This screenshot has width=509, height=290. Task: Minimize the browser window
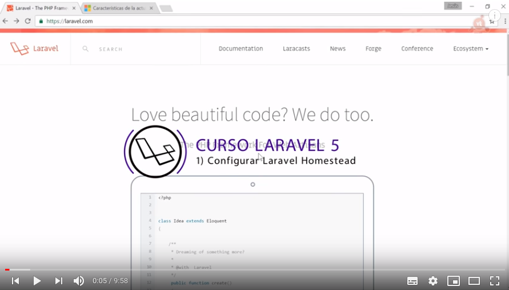point(472,6)
